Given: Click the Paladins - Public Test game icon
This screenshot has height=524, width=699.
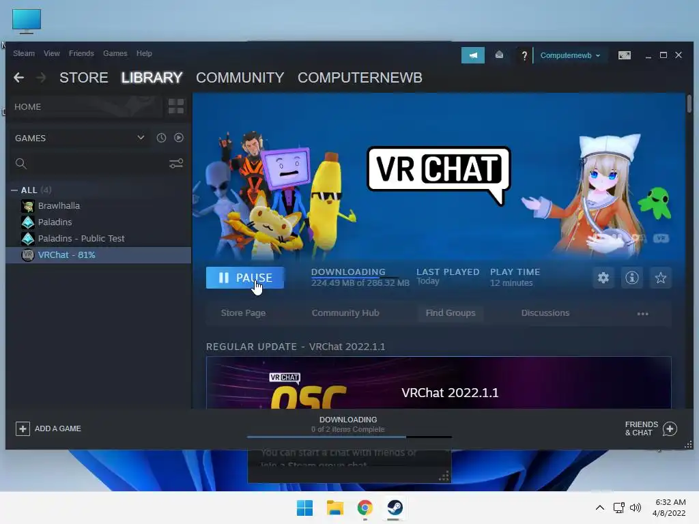Looking at the screenshot, I should 27,238.
